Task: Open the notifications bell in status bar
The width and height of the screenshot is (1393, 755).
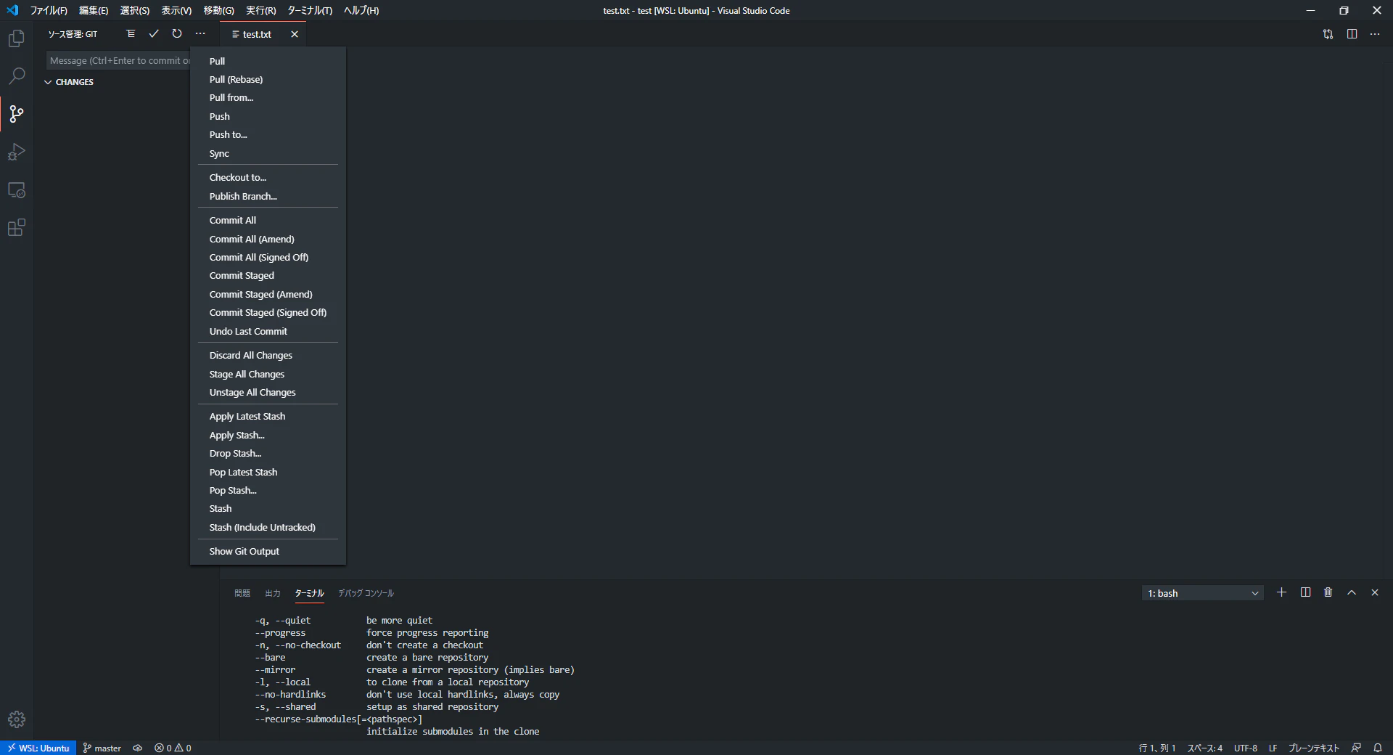Action: pos(1378,748)
